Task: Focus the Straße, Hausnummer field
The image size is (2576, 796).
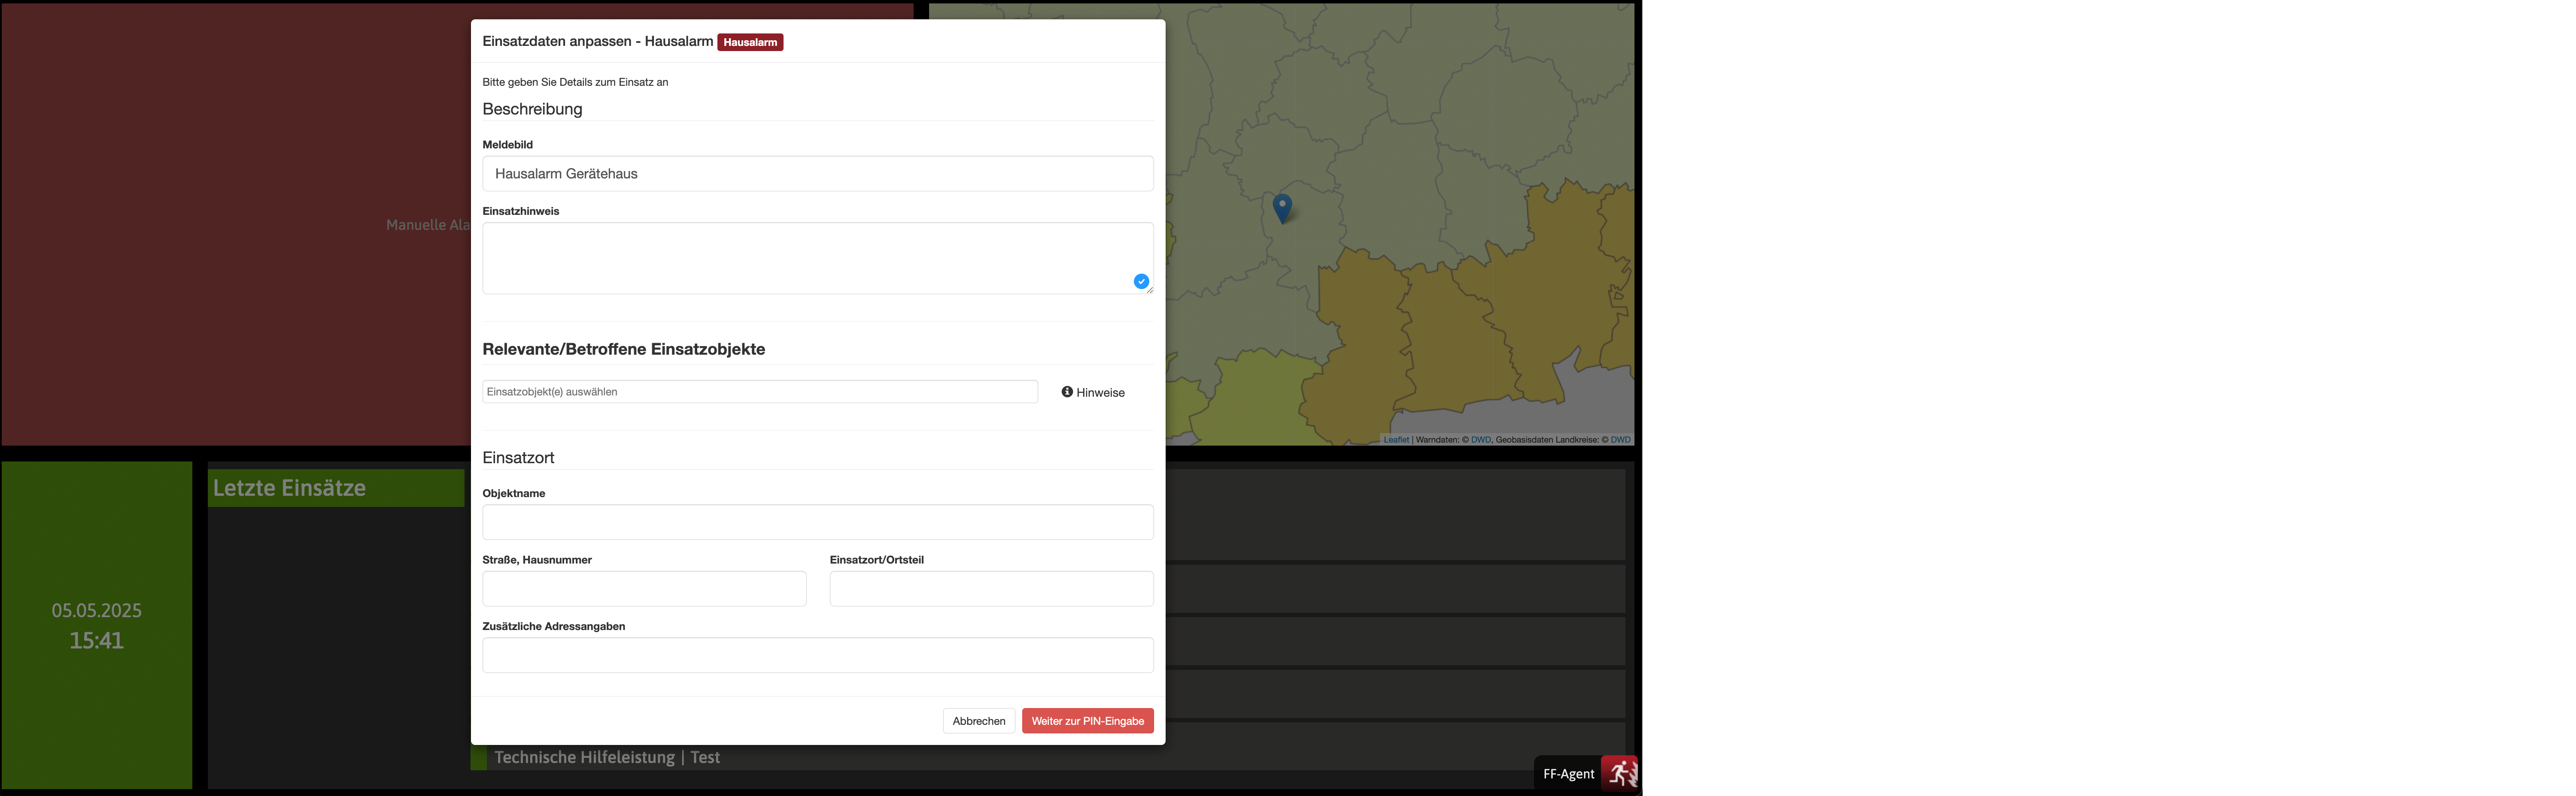Action: click(x=644, y=588)
